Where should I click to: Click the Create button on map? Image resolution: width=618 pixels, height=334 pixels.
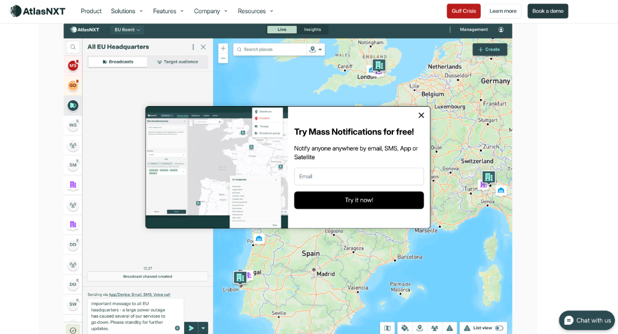point(489,49)
